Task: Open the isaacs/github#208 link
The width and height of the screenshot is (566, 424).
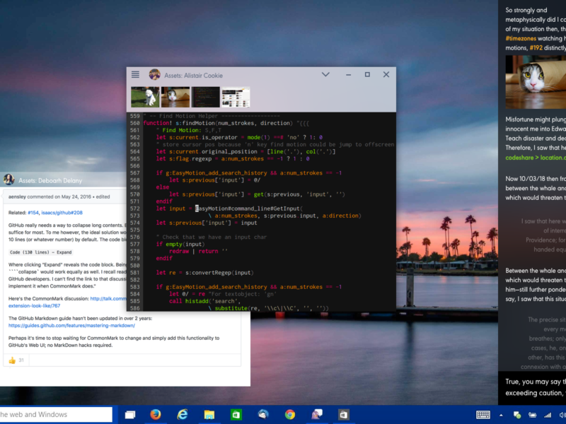Action: click(x=62, y=213)
